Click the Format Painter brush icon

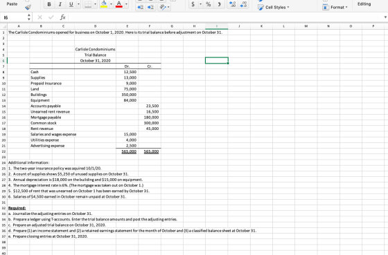(x=28, y=7)
